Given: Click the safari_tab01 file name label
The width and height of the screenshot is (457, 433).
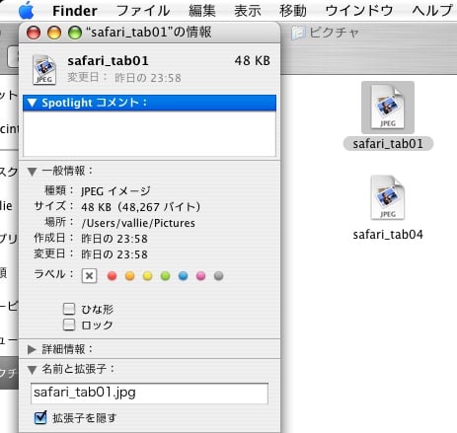Looking at the screenshot, I should coord(388,144).
